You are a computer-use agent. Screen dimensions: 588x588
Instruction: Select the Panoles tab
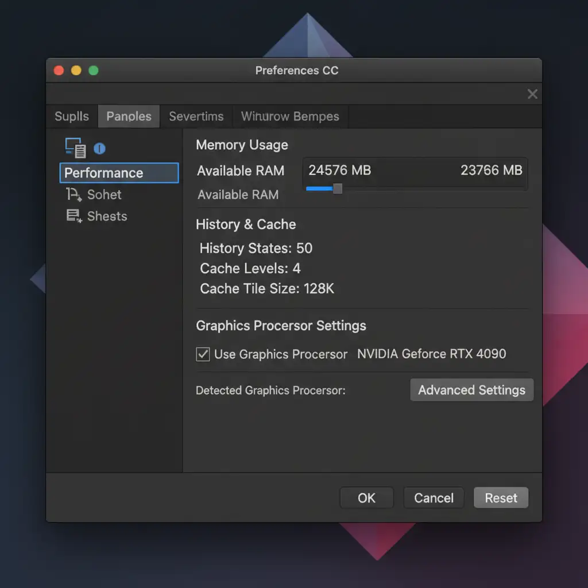pyautogui.click(x=129, y=117)
